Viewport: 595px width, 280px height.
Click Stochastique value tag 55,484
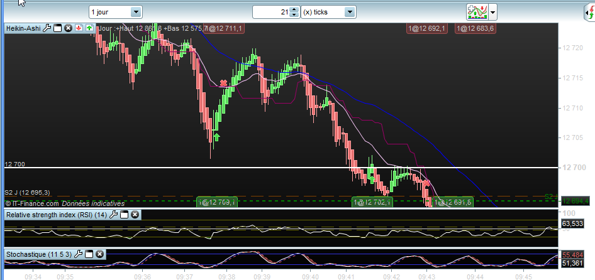(x=572, y=255)
